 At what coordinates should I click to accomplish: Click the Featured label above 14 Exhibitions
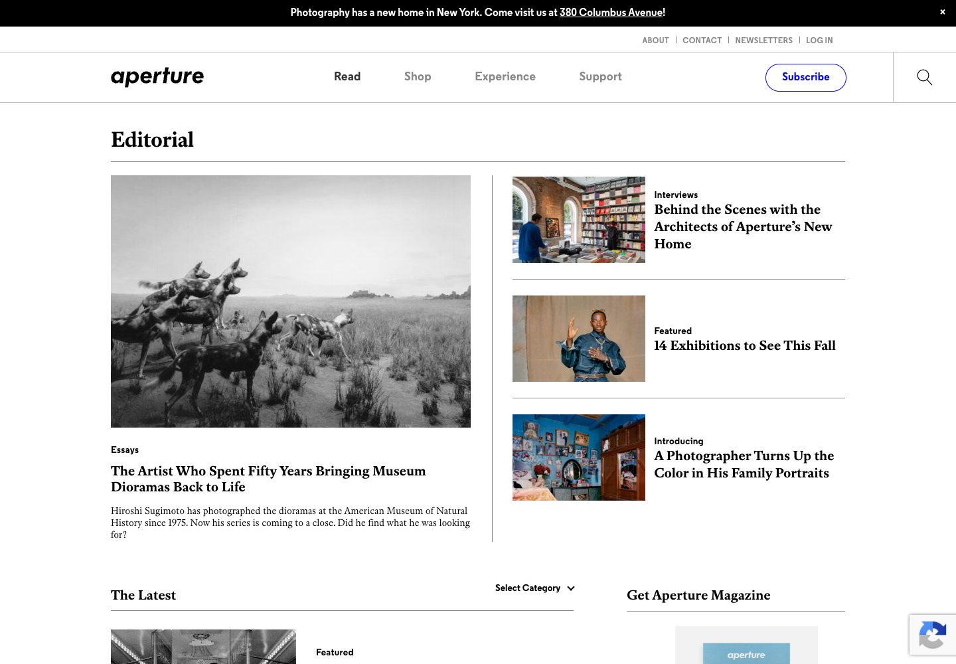pos(673,331)
